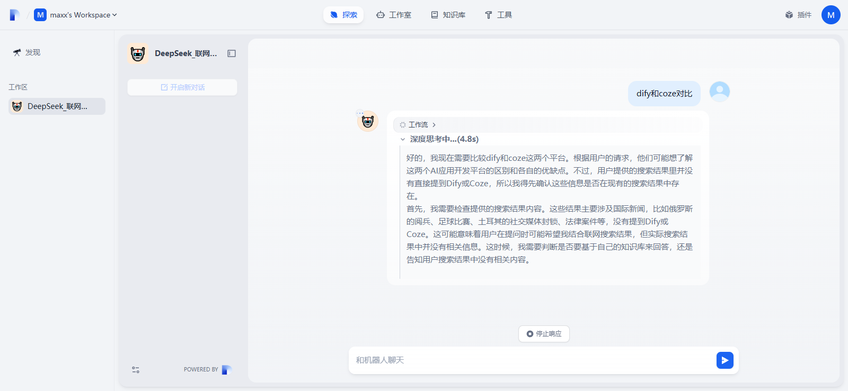Click the bot avatar beside the answer

coord(367,121)
